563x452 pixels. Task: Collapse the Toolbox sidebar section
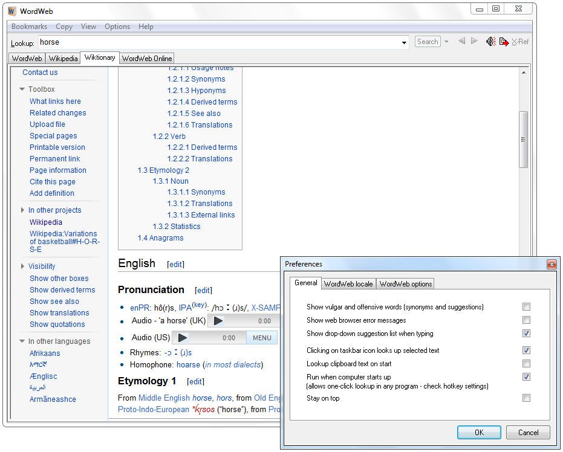click(22, 89)
